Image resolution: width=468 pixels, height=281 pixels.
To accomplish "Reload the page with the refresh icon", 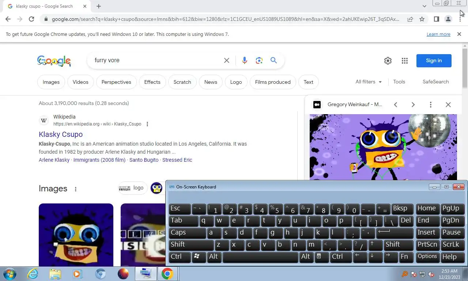I will coord(31,19).
